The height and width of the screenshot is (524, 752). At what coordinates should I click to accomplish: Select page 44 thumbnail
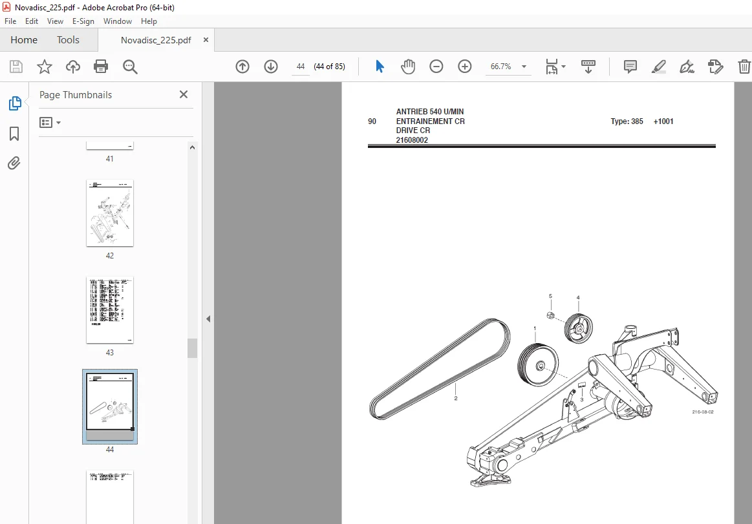tap(110, 406)
